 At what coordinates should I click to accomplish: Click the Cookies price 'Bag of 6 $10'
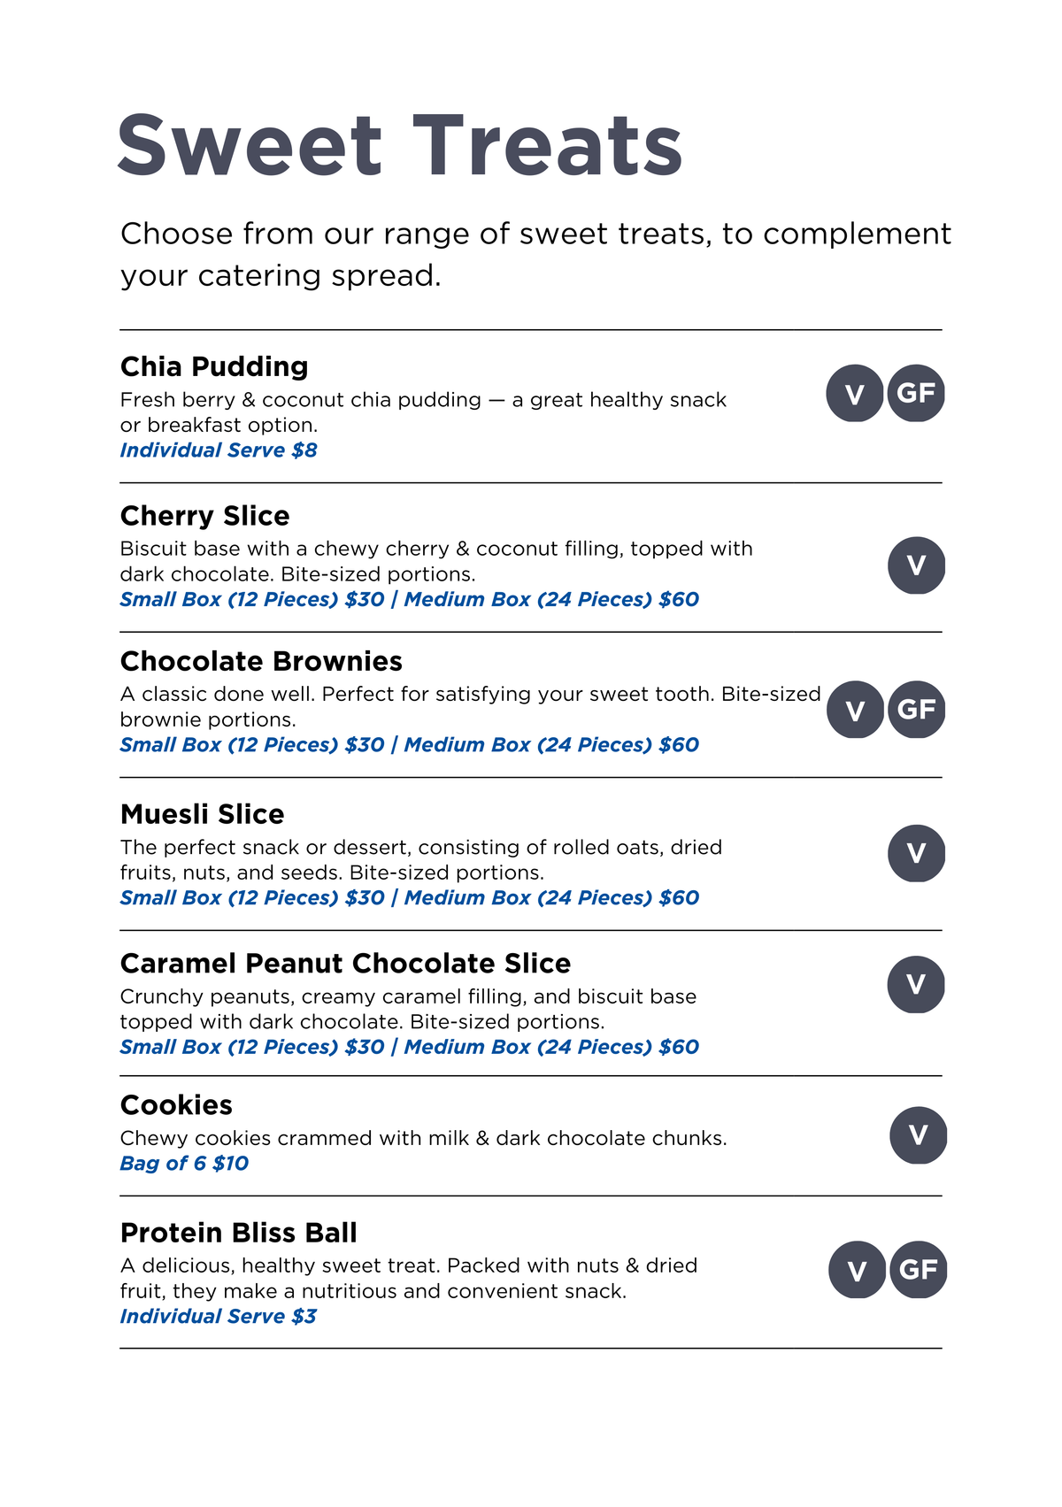pos(184,1164)
